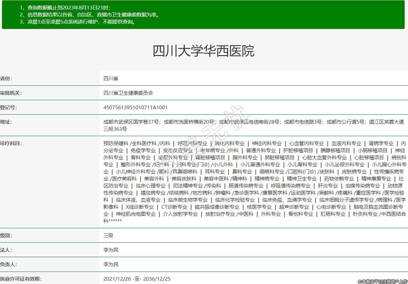Select the 四川省 province value
Screen dimensions: 408x284
pyautogui.click(x=111, y=79)
